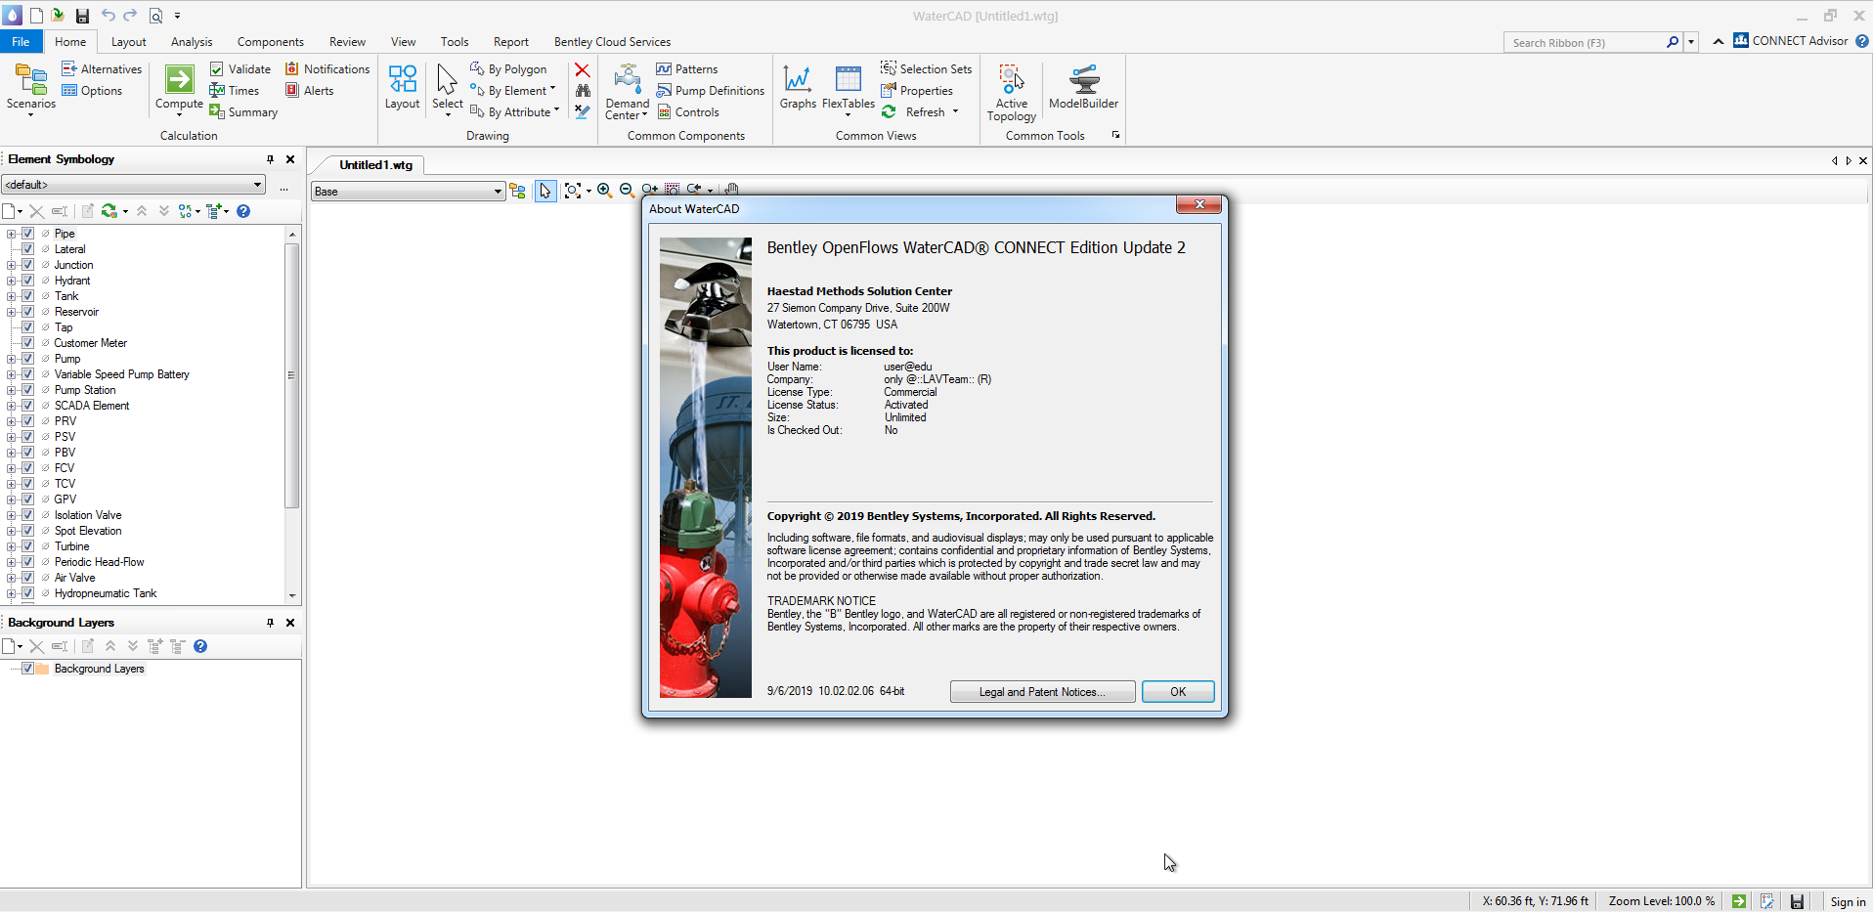This screenshot has height=912, width=1873.
Task: Switch to Layout ribbon tab
Action: pos(128,42)
